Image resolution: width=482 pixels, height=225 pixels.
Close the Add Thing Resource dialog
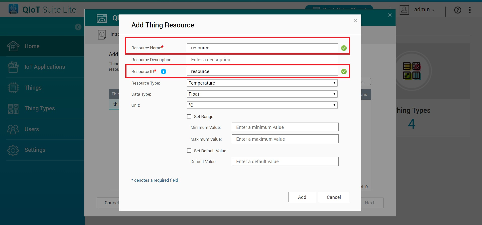[x=355, y=21]
